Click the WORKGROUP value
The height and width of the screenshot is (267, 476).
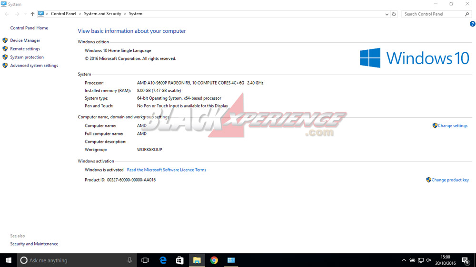pyautogui.click(x=149, y=149)
